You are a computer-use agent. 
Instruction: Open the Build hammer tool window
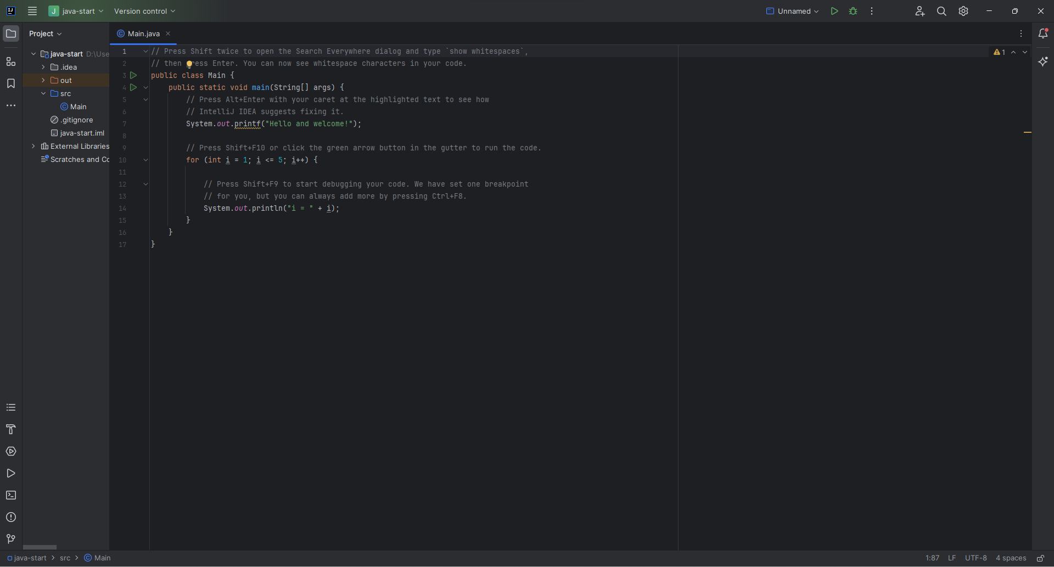[x=11, y=429]
